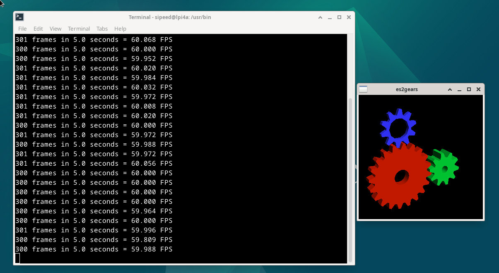
Task: Open the Terminal menu in menu bar
Action: [x=79, y=29]
